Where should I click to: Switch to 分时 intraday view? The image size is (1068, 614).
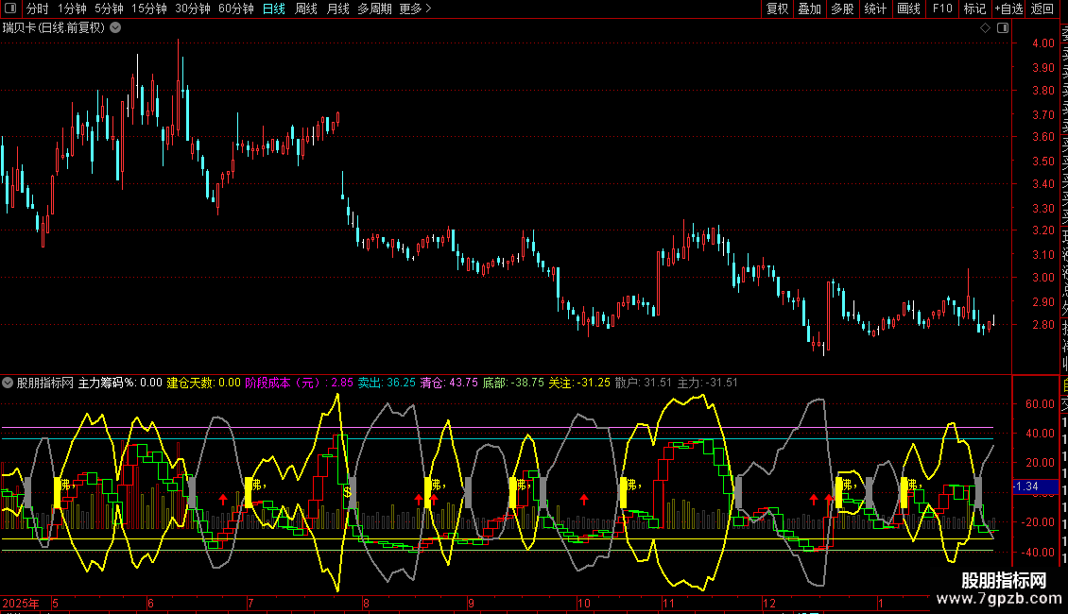(x=37, y=9)
